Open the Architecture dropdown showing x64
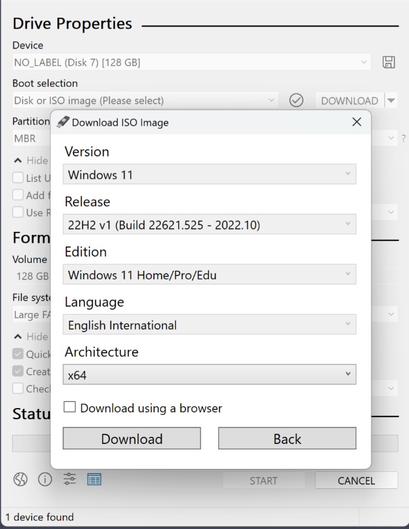Image resolution: width=409 pixels, height=529 pixels. click(x=209, y=374)
